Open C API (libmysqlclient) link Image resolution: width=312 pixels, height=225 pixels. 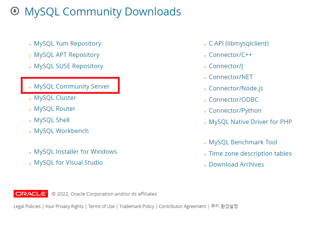(239, 43)
